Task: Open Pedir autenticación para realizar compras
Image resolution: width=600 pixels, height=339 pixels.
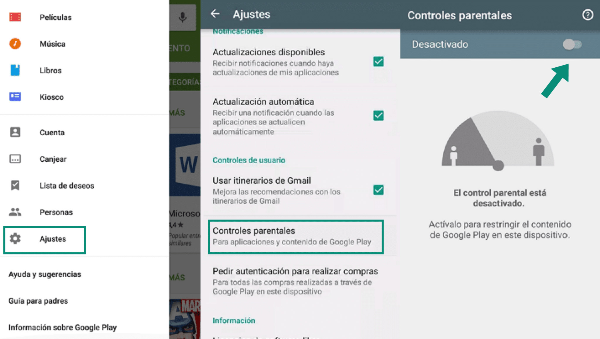Action: [295, 281]
